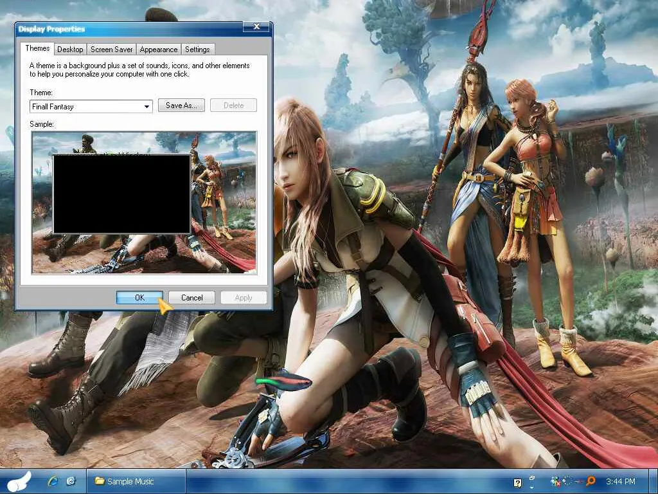Go to the Settings tab
658x494 pixels.
pos(197,49)
